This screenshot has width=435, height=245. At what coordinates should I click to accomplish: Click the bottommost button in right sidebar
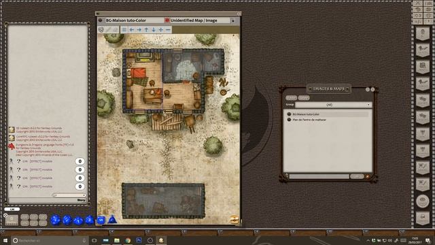[423, 218]
